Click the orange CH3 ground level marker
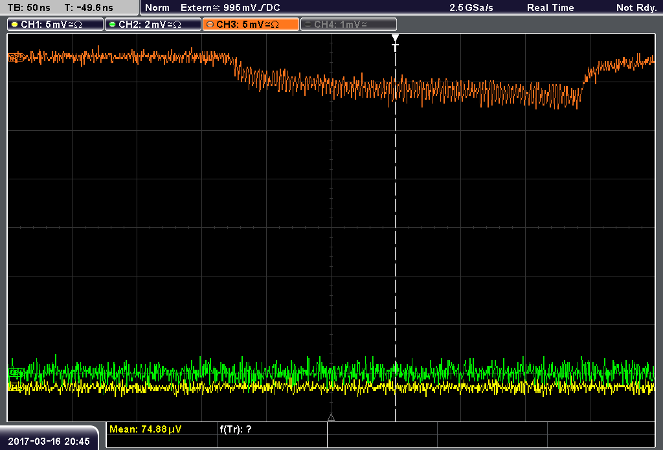 coord(16,57)
